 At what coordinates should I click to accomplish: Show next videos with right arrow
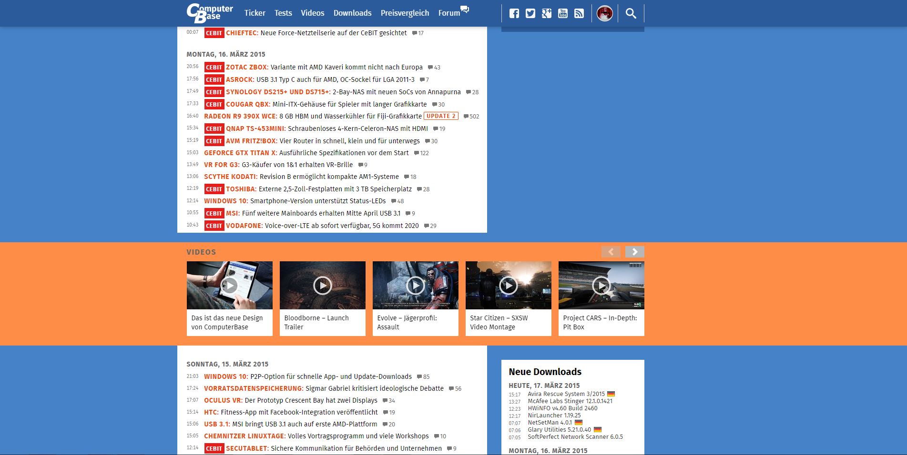[x=634, y=252]
